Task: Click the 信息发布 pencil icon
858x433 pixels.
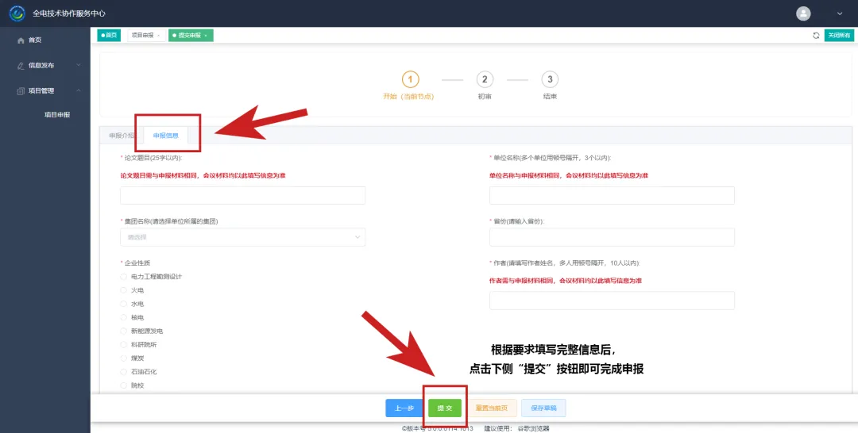Action: (x=21, y=66)
